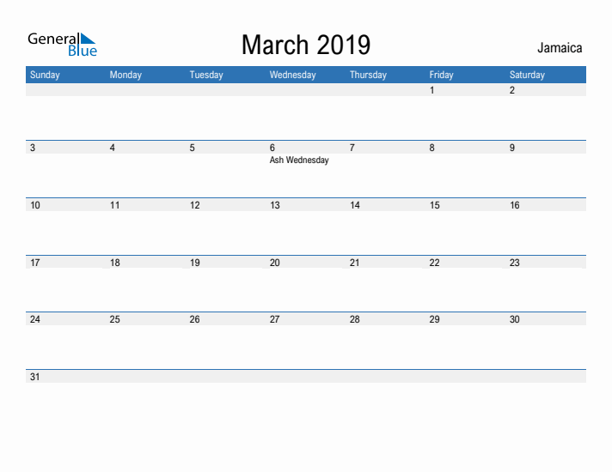Select date 28 on Thursday
This screenshot has height=472, width=612.
[355, 319]
